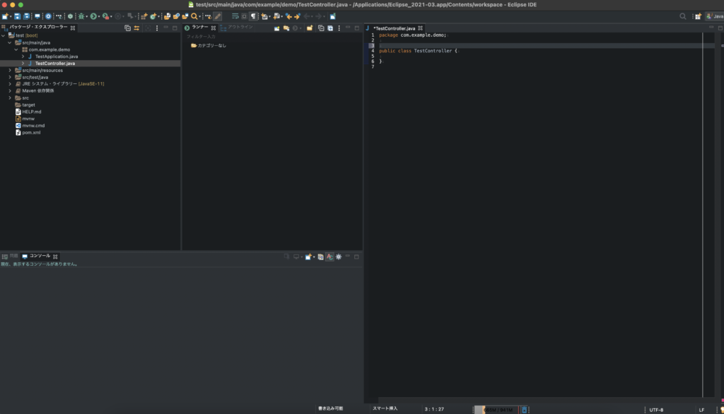Go to Last Edit Location arrow
Viewport: 724px width, 414px height.
click(x=289, y=16)
